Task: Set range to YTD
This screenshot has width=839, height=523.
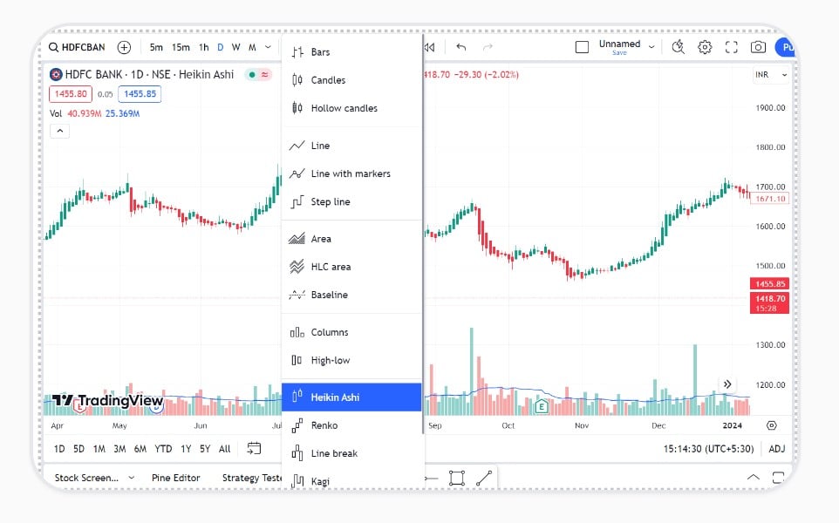Action: click(x=162, y=449)
